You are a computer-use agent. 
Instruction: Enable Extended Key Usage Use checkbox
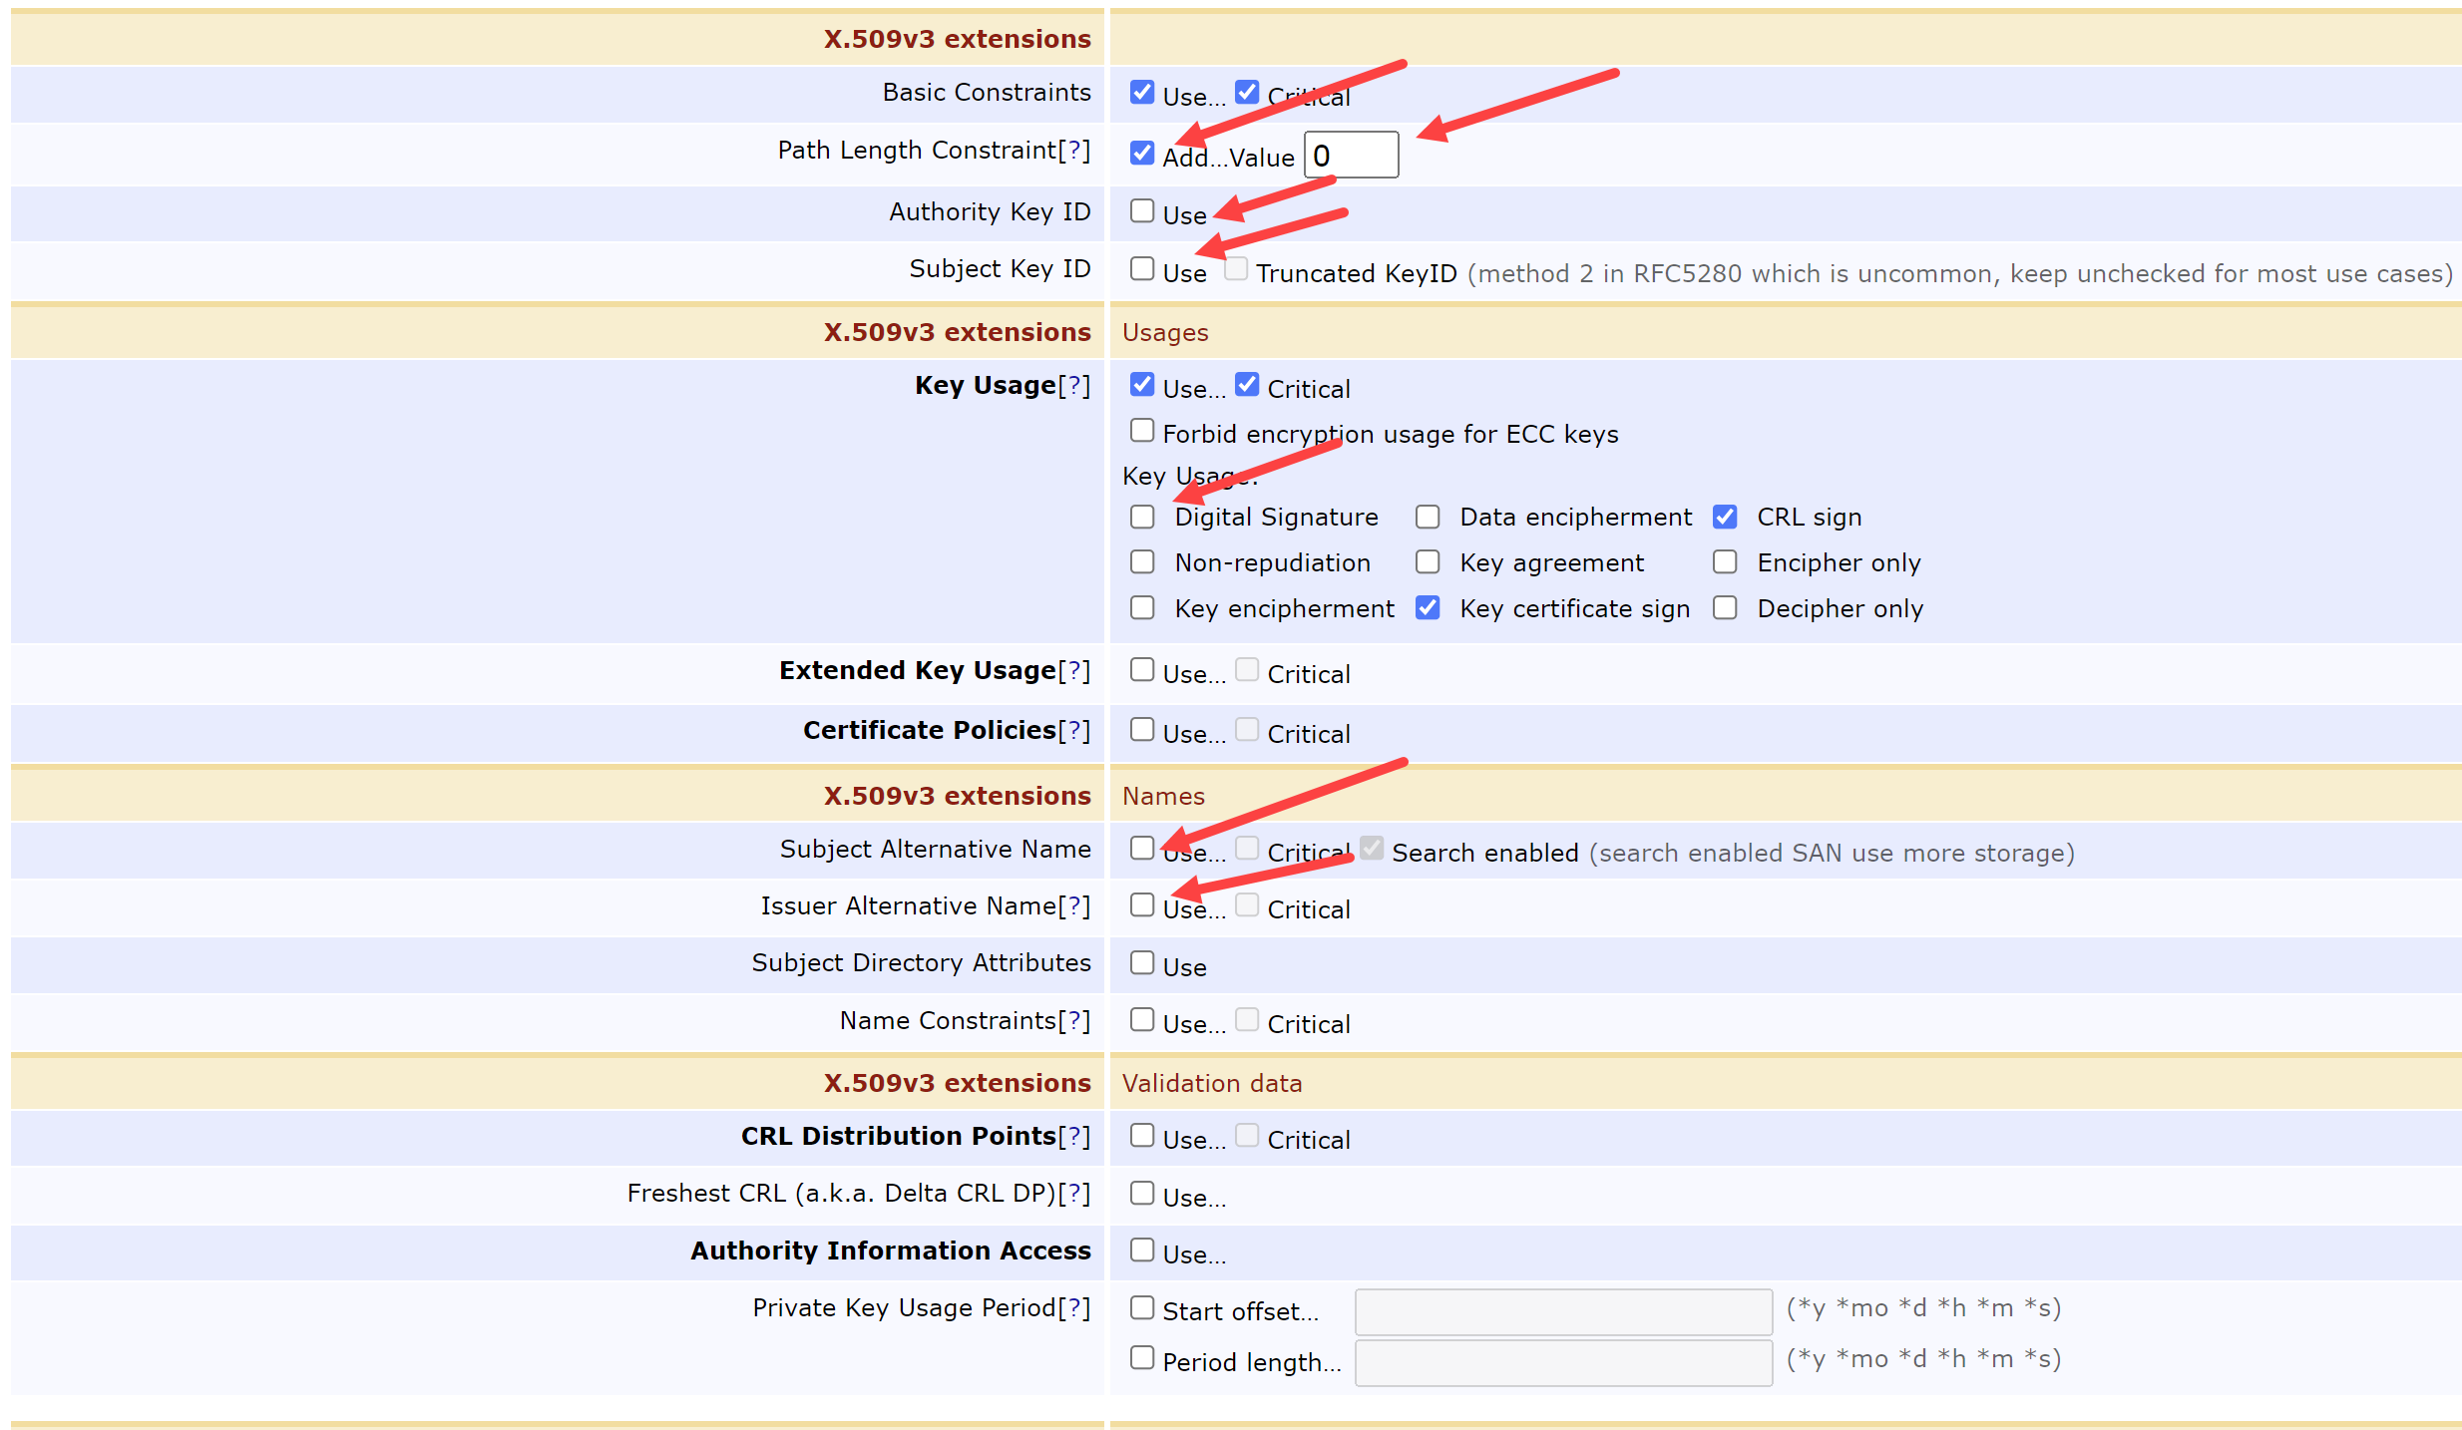1142,670
